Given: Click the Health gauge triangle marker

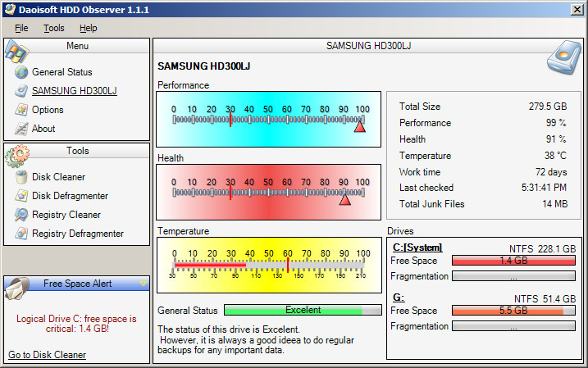Looking at the screenshot, I should point(345,199).
